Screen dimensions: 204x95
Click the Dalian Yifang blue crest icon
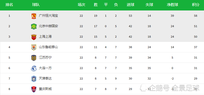coord(34,68)
